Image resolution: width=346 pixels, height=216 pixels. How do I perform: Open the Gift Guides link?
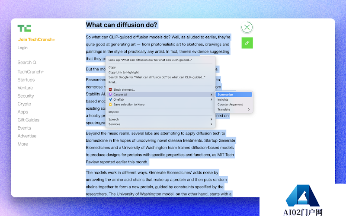pos(28,120)
